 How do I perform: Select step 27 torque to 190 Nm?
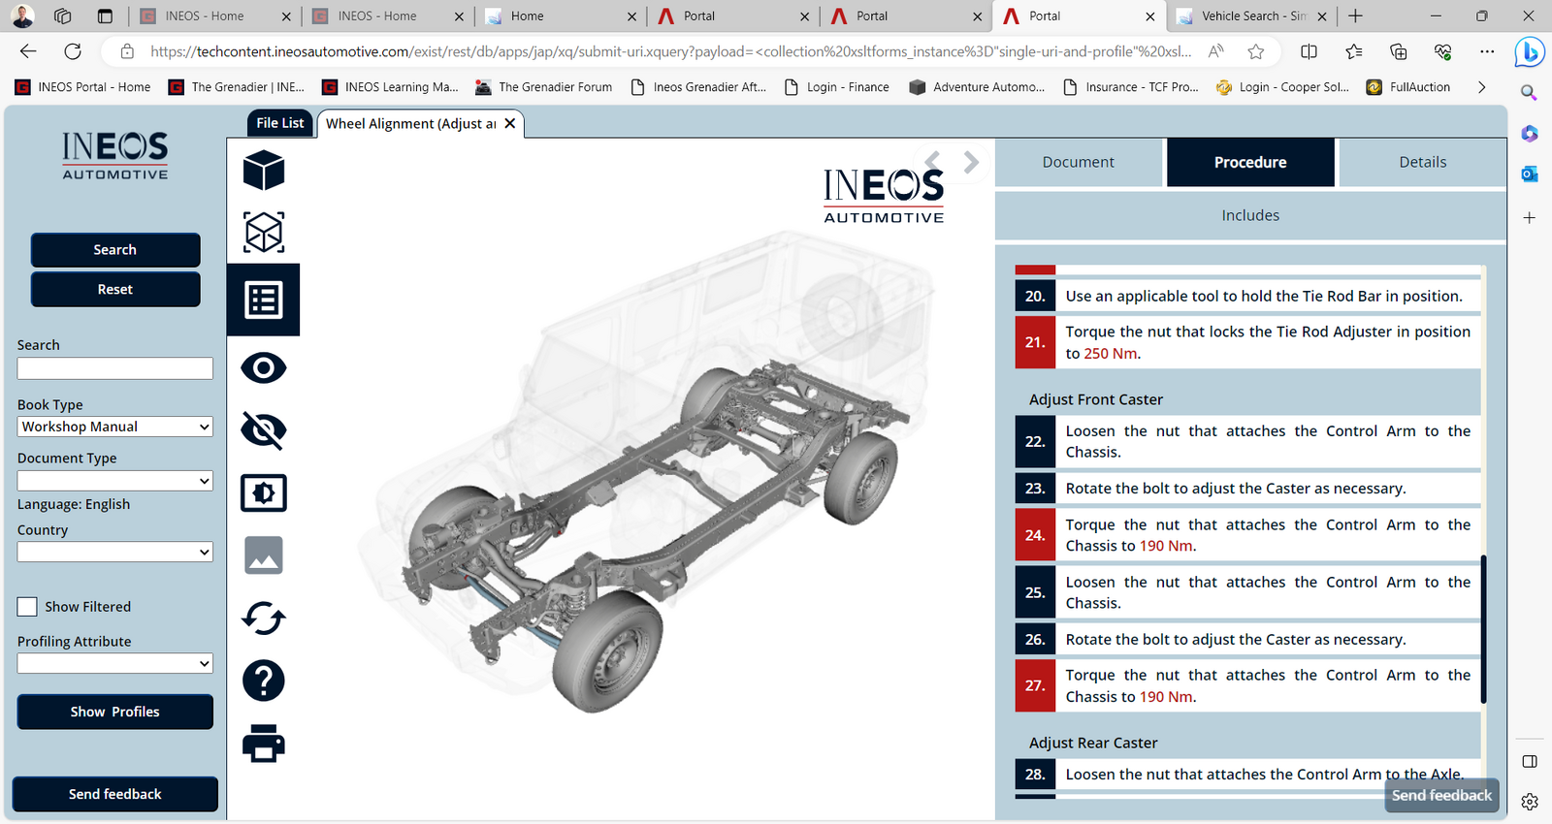tap(1248, 685)
